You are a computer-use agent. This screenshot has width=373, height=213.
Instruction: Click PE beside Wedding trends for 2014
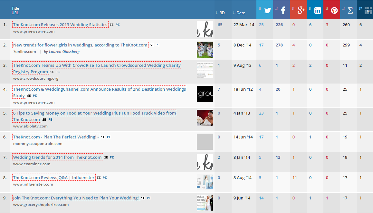coord(112,157)
